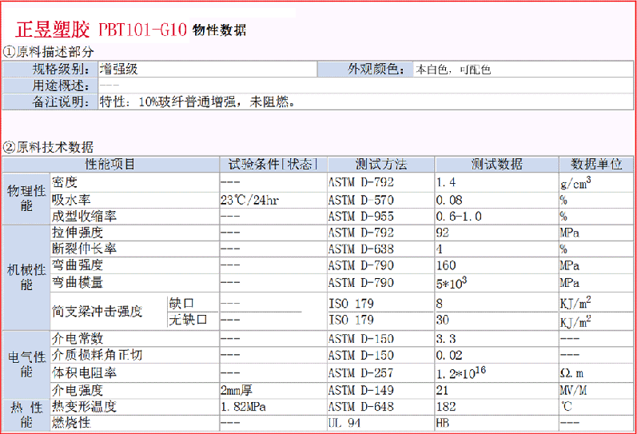Click the 弯曲强度 test value 160

(x=446, y=265)
